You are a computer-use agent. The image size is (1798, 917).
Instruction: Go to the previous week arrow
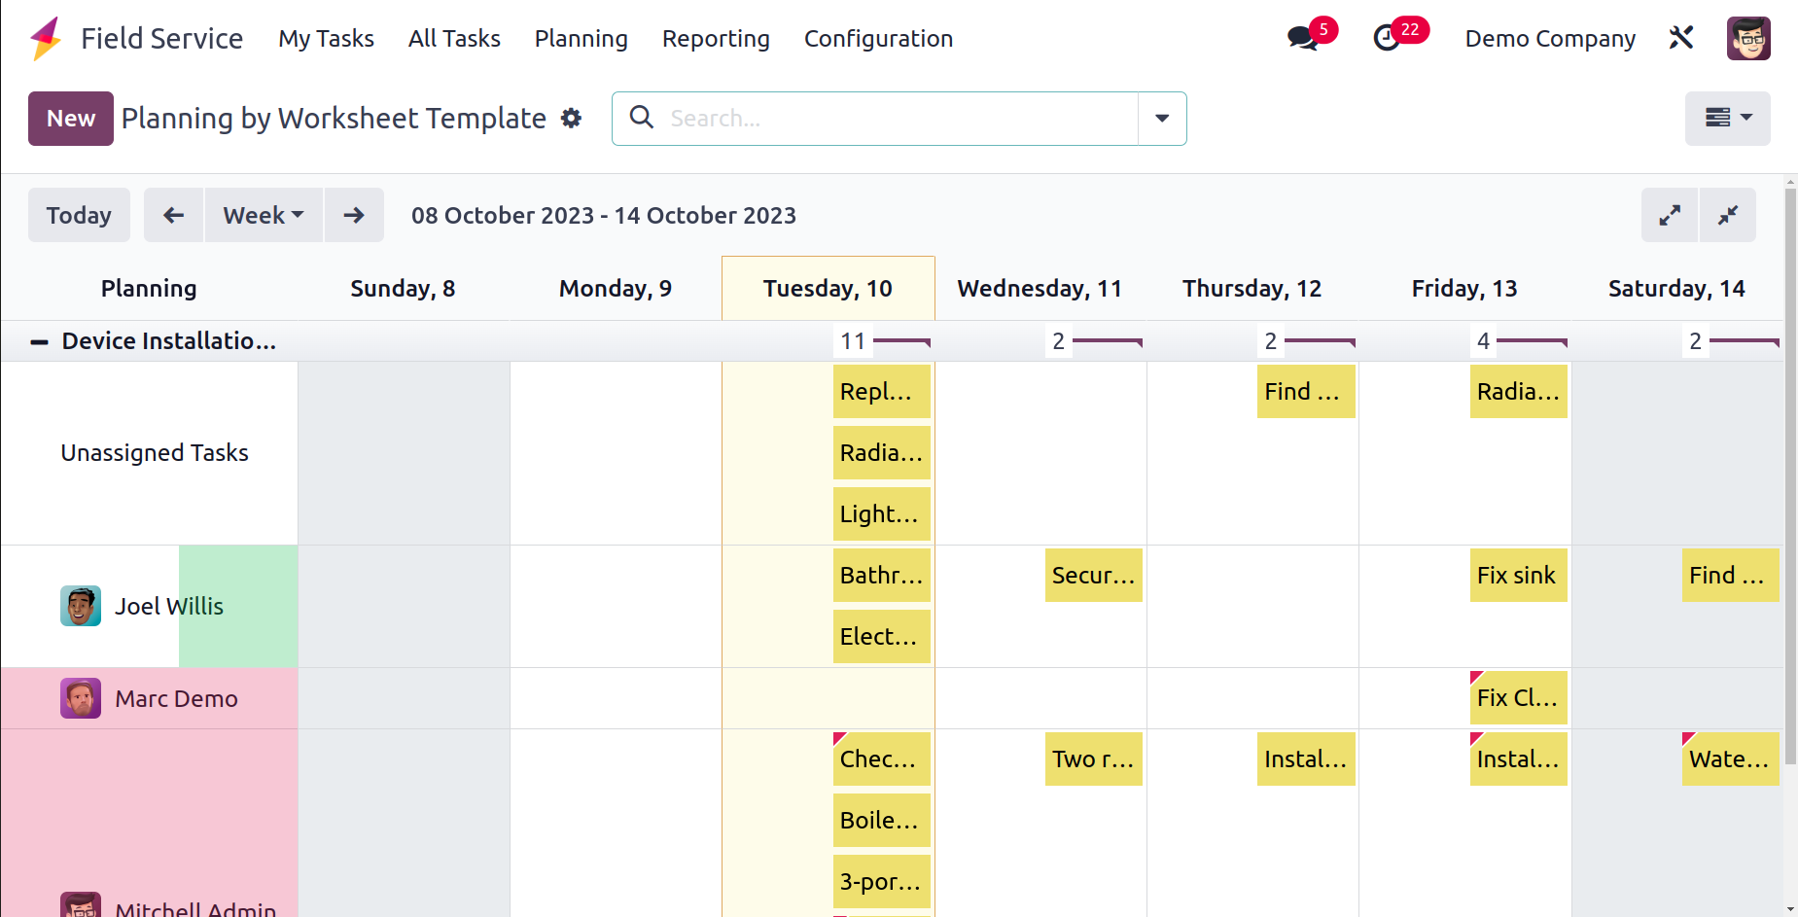174,215
